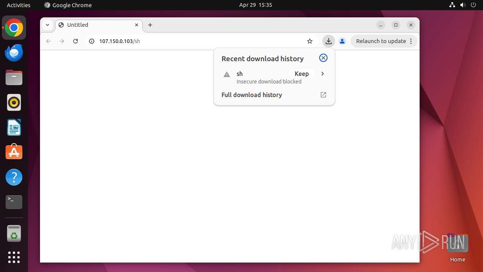Close the Recent download history popup
This screenshot has width=483, height=272.
[323, 58]
